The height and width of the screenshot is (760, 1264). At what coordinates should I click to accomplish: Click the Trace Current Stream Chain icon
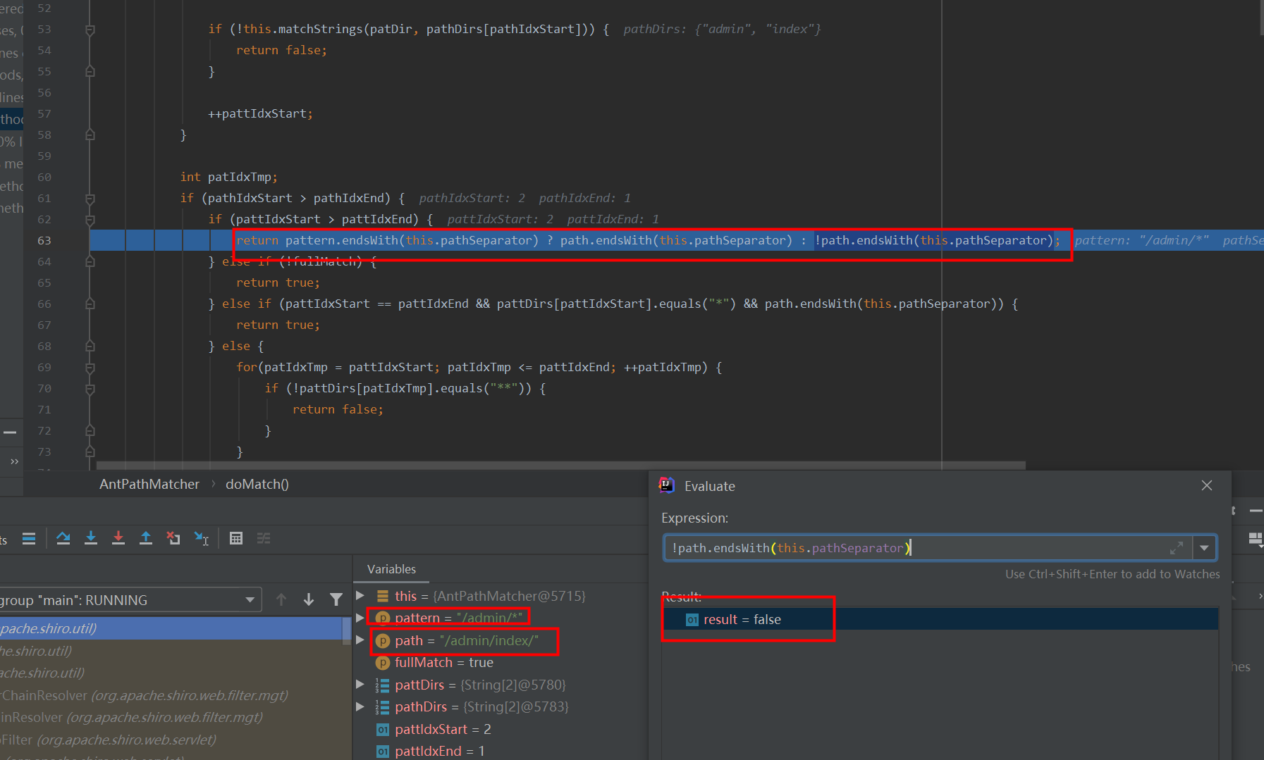[264, 539]
